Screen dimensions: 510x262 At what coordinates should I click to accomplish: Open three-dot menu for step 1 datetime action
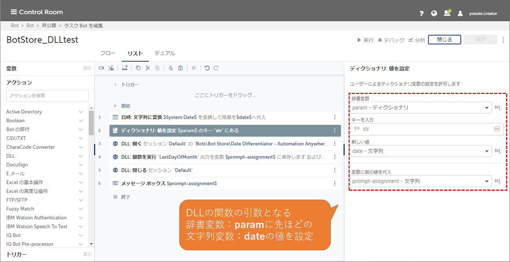(x=335, y=117)
